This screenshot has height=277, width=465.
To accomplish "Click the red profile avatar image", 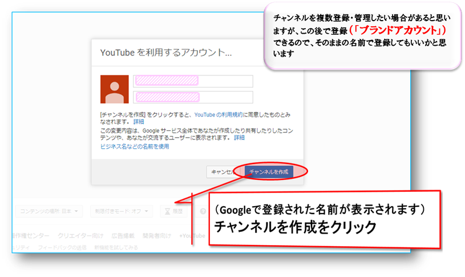I will tap(115, 89).
